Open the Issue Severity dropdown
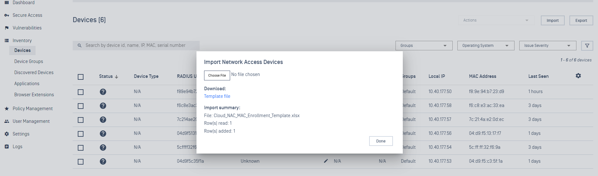Image resolution: width=598 pixels, height=176 pixels. (x=548, y=46)
